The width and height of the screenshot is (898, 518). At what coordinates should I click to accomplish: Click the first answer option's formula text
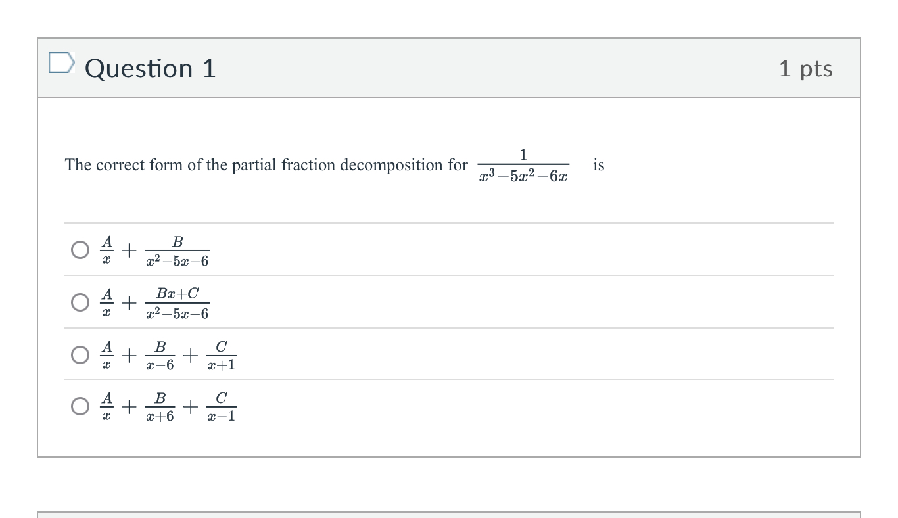pyautogui.click(x=154, y=250)
